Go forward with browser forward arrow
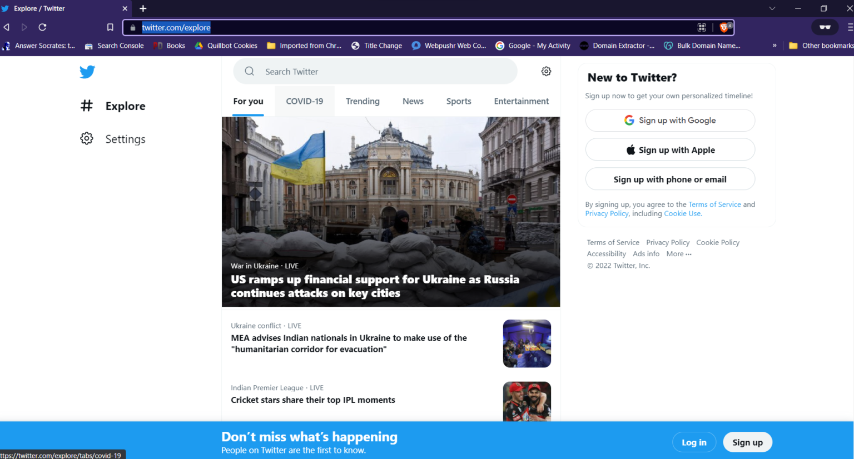The width and height of the screenshot is (854, 459). (24, 27)
